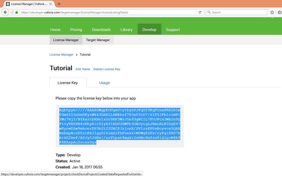282x176 pixels.
Task: Go to the Pricing page
Action: tap(76, 30)
